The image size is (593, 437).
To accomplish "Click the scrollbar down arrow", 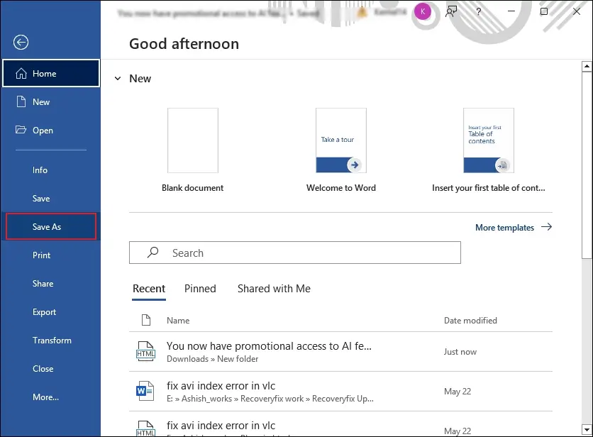I will 587,430.
